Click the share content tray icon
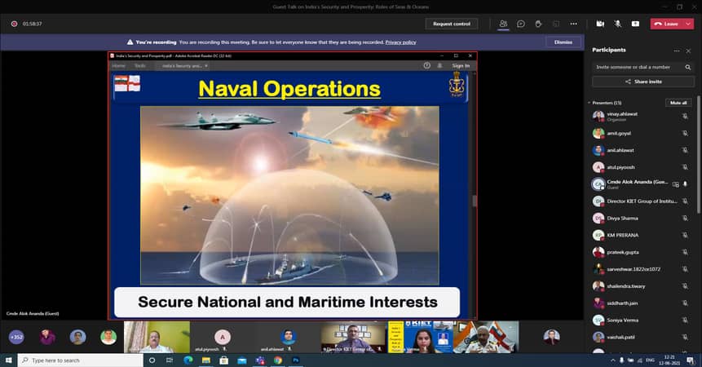This screenshot has height=367, width=702. pos(635,24)
